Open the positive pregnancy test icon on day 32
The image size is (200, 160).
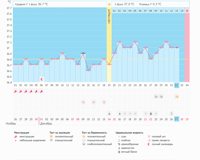[x=177, y=96]
